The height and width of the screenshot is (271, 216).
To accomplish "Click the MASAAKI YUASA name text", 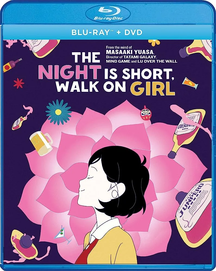I will 130,52.
